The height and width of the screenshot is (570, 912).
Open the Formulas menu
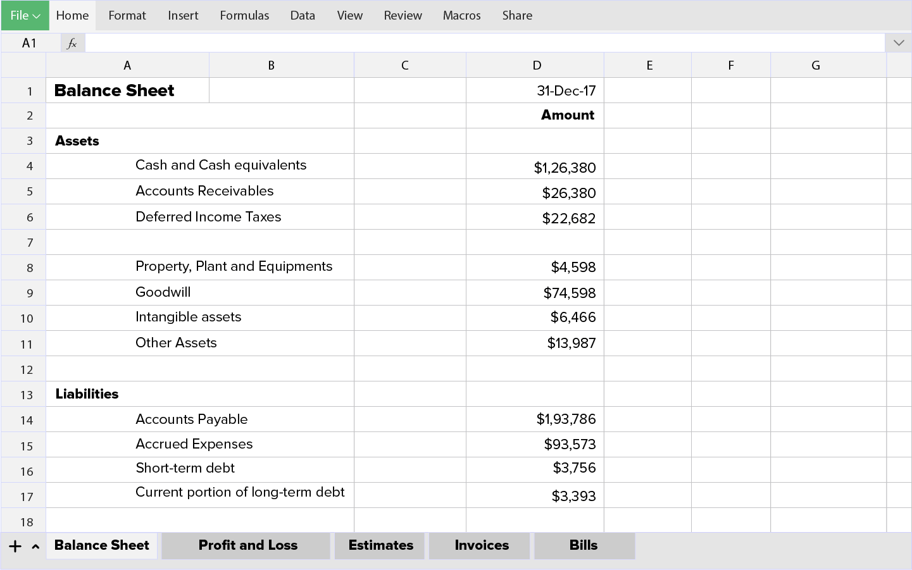(244, 15)
